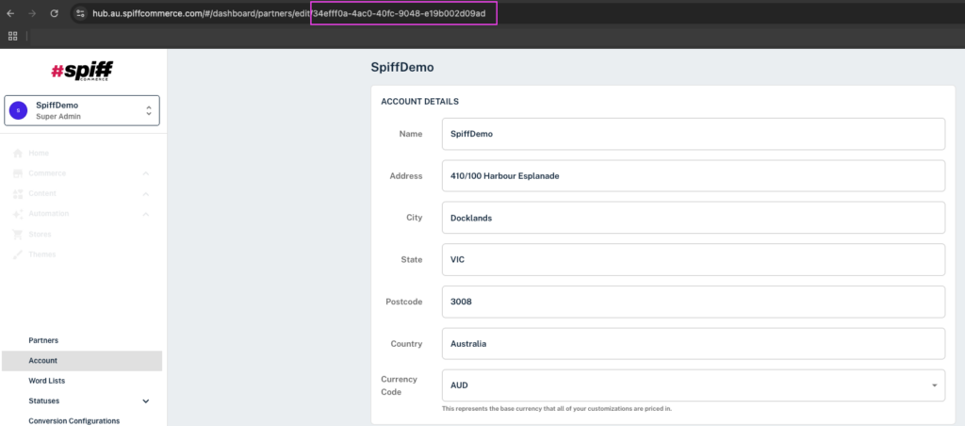The width and height of the screenshot is (965, 426).
Task: Click the Spiff Commerce logo
Action: (82, 71)
